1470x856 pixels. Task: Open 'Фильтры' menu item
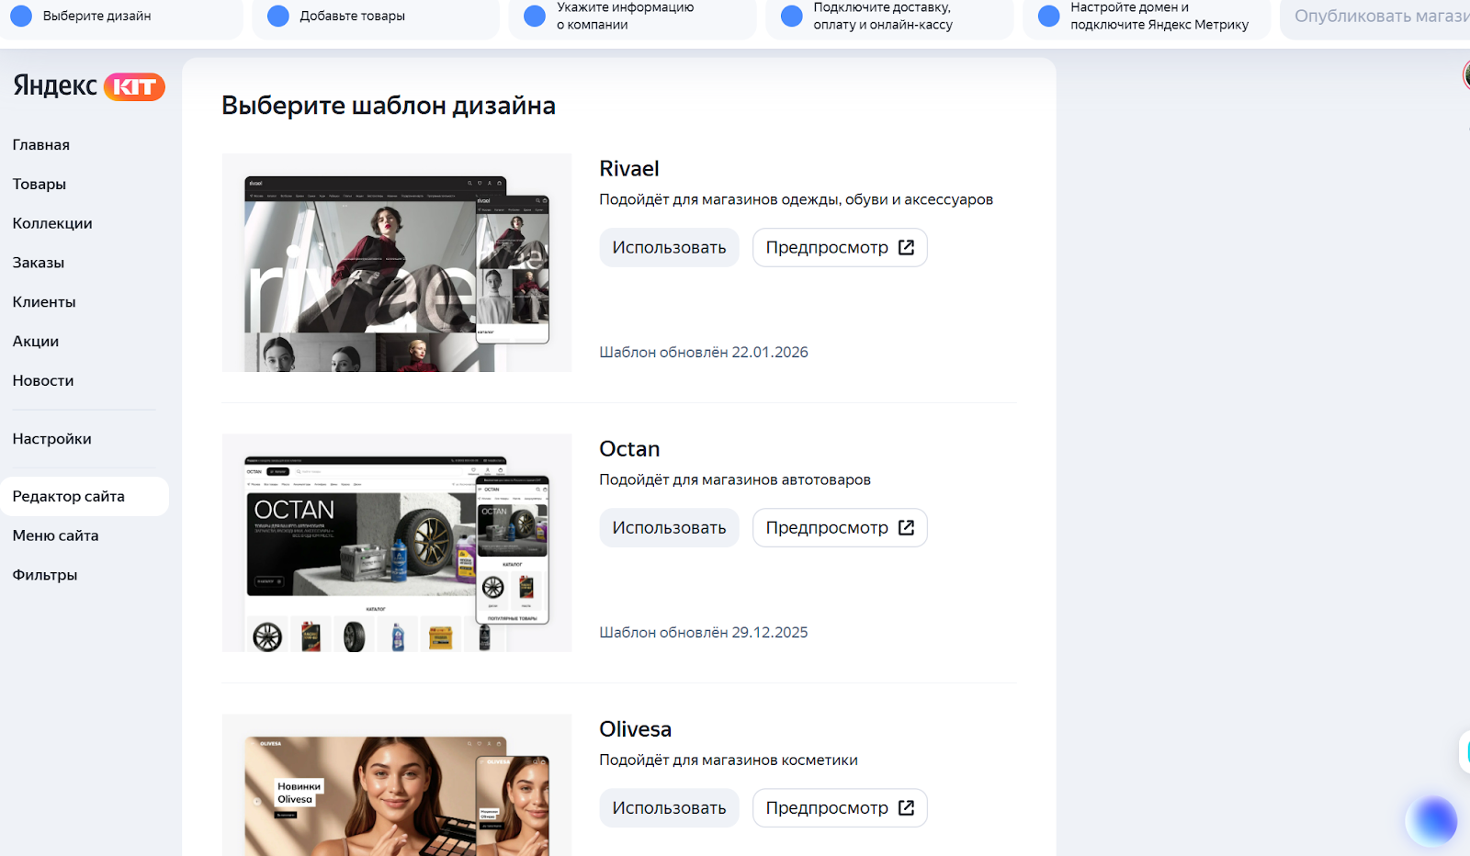coord(45,575)
